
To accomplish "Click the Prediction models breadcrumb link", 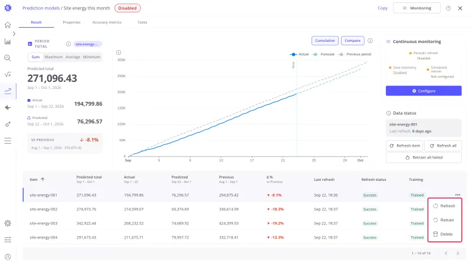I will pyautogui.click(x=41, y=8).
